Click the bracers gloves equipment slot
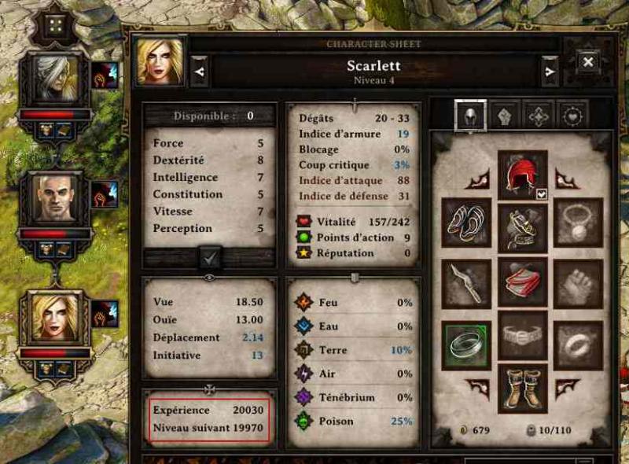 (x=466, y=223)
